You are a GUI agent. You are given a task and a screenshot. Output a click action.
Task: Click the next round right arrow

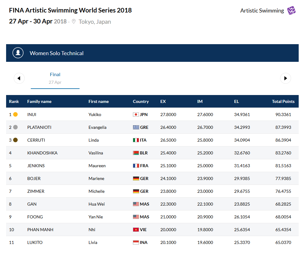coord(286,78)
